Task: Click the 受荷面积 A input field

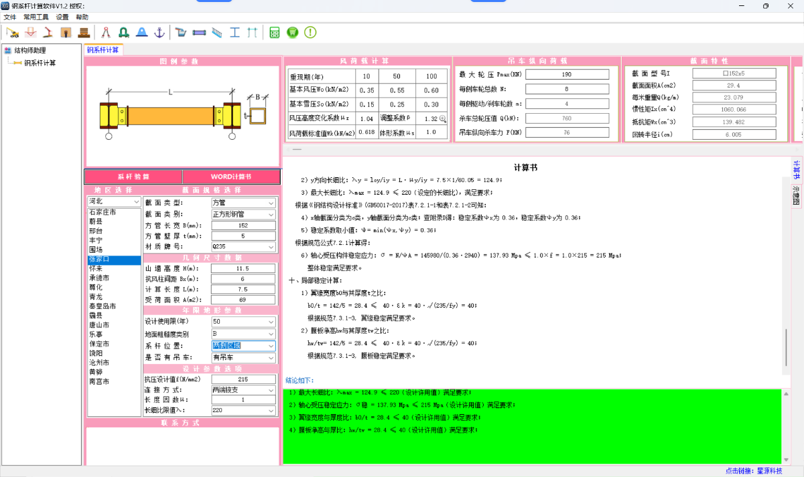Action: [x=243, y=300]
